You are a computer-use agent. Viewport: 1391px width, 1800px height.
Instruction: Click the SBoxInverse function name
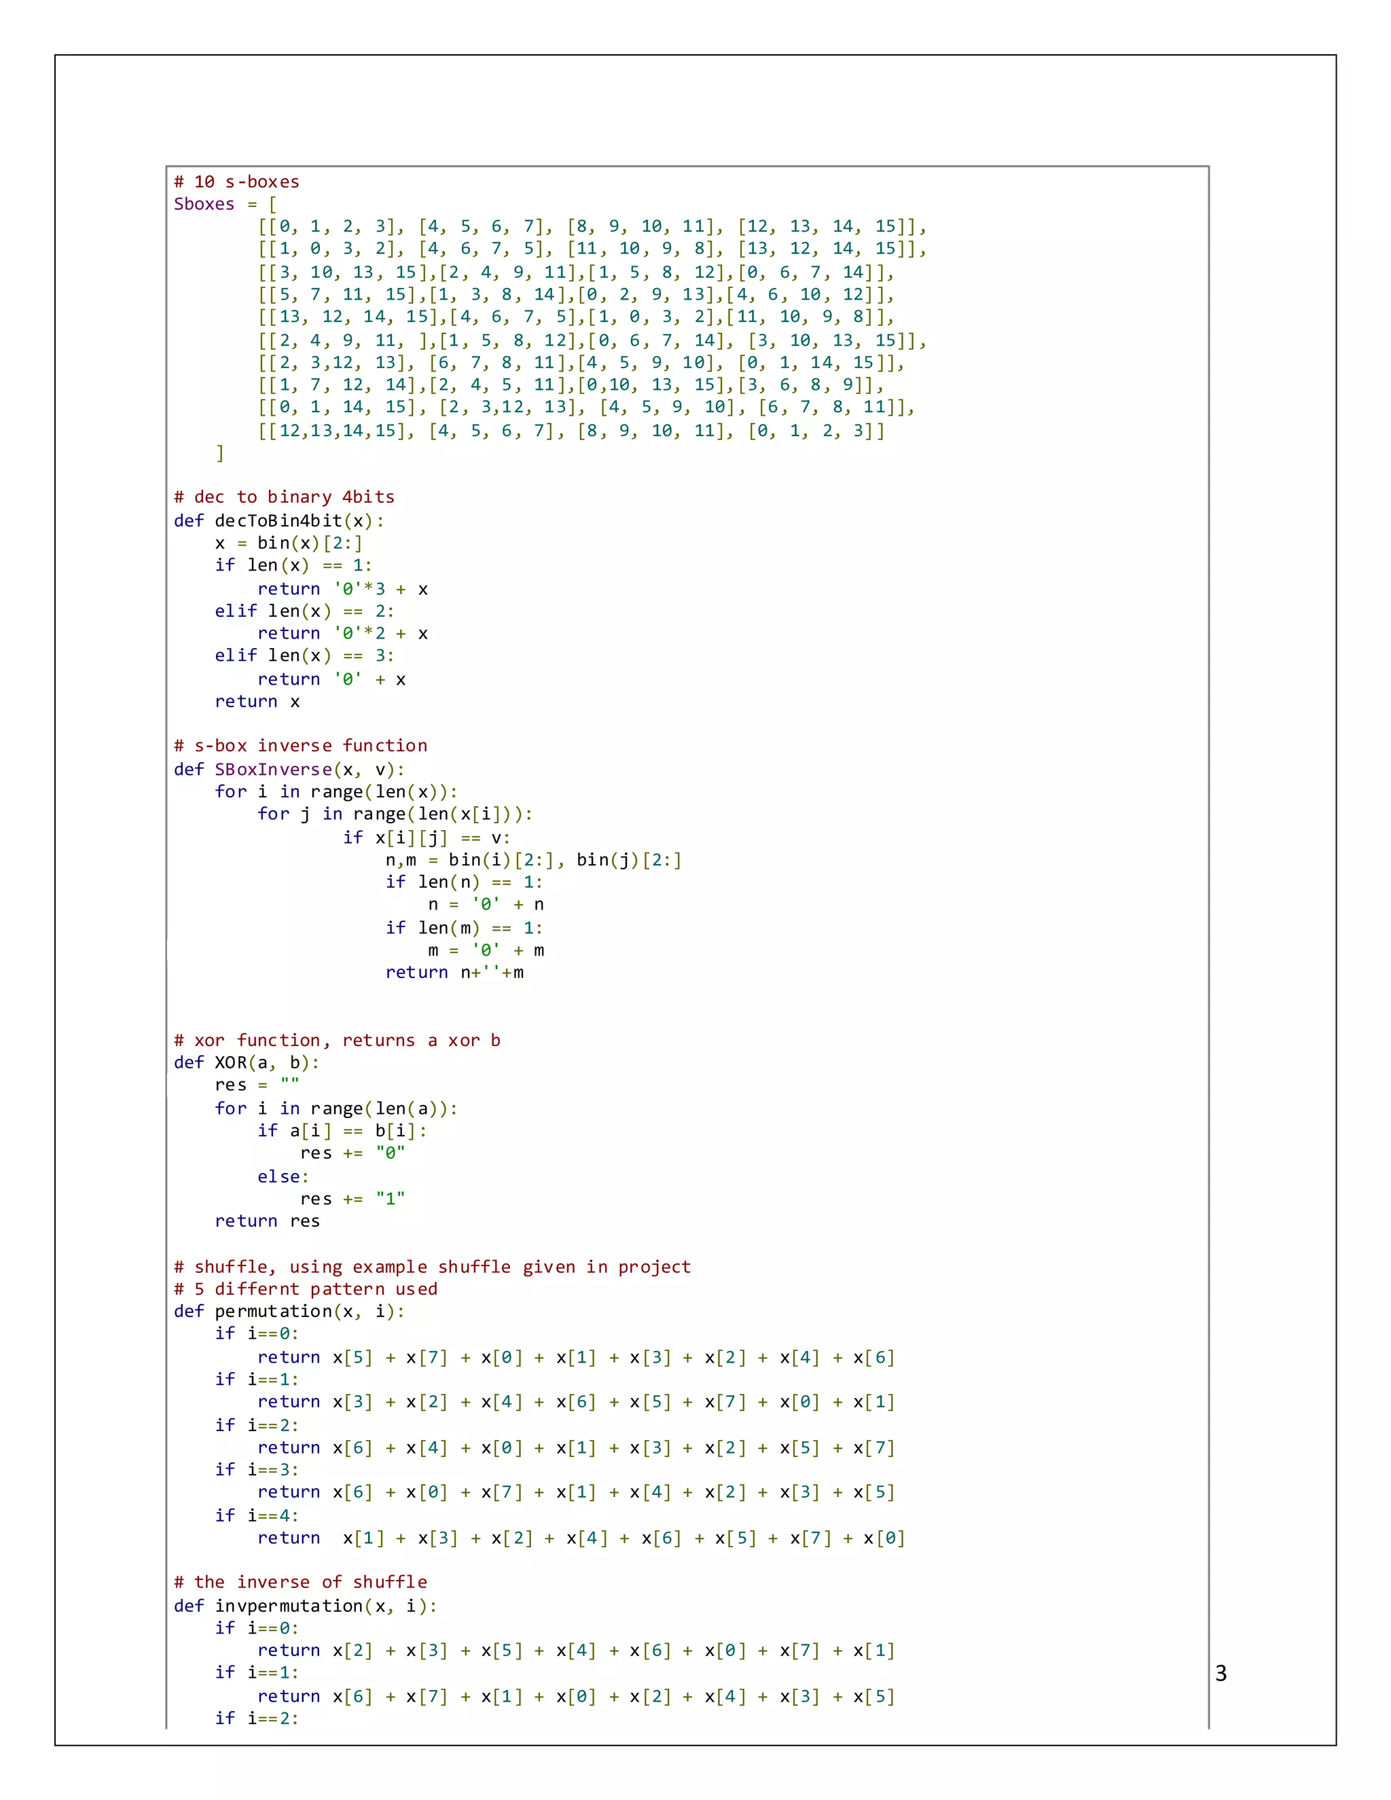click(x=273, y=769)
